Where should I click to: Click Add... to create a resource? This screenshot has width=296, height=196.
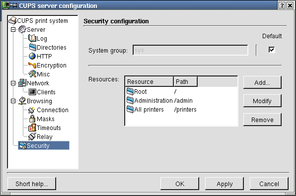pos(262,82)
